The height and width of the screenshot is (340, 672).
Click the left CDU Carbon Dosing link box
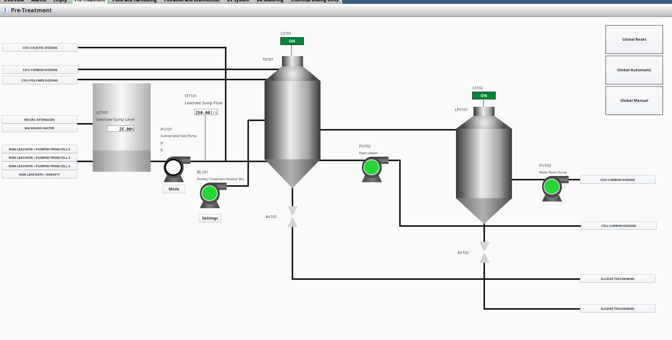[x=40, y=70]
